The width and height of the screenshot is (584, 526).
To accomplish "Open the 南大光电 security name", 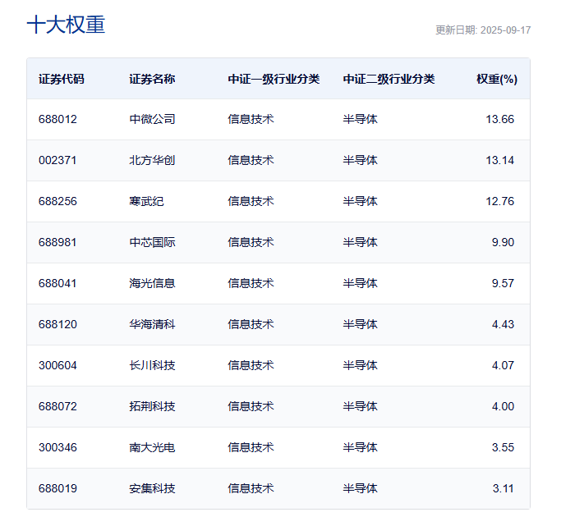I will (x=152, y=447).
